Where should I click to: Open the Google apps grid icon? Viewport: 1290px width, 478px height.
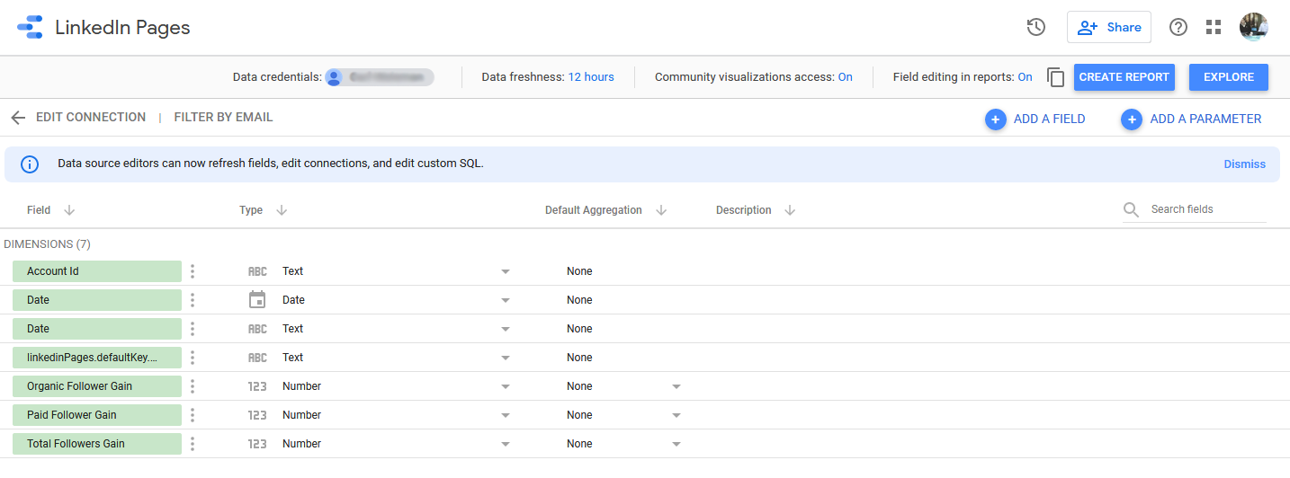(x=1214, y=27)
